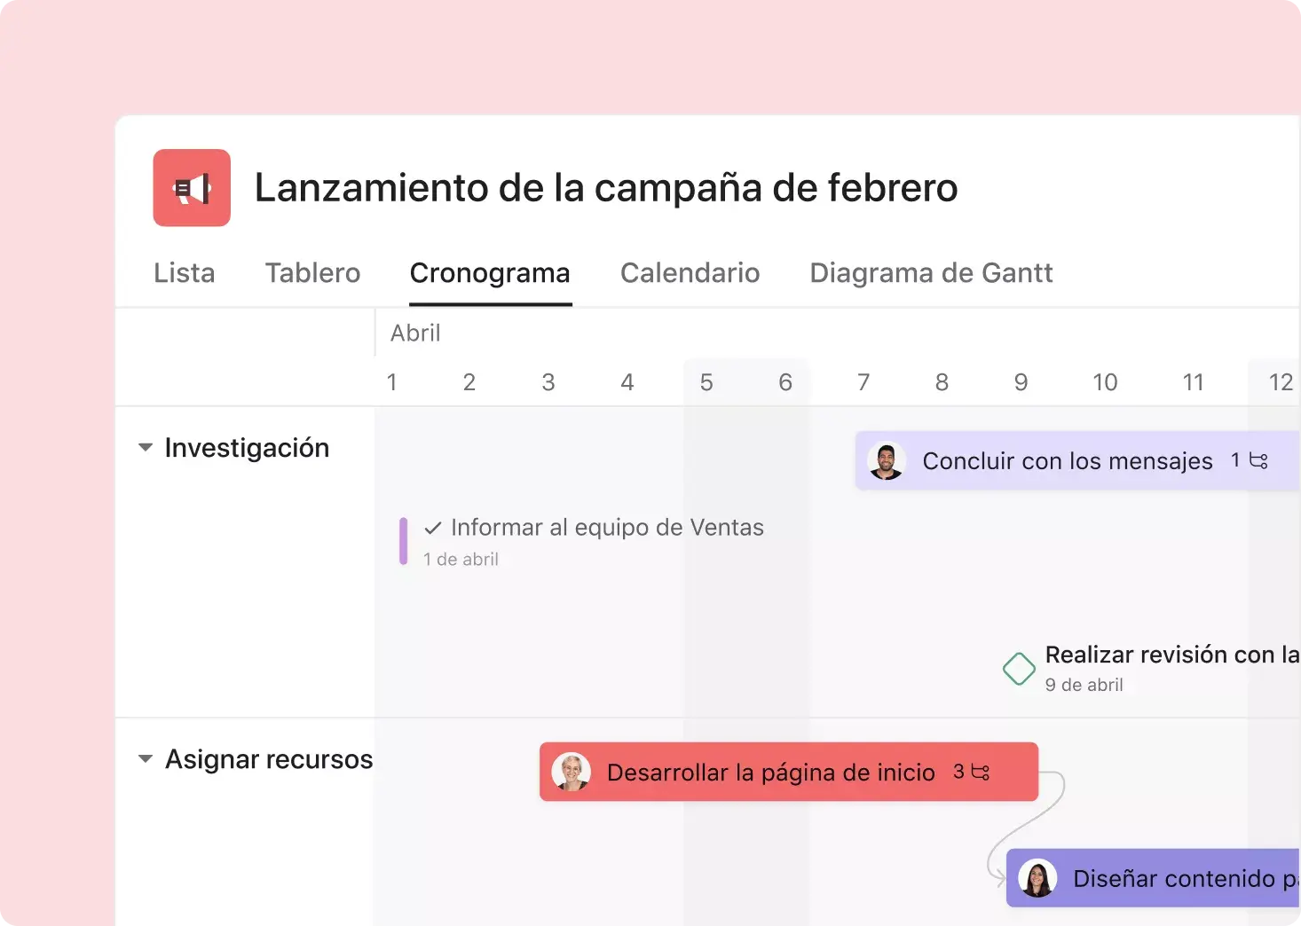Select day 9 in the April timeline header
1301x926 pixels.
(1021, 382)
